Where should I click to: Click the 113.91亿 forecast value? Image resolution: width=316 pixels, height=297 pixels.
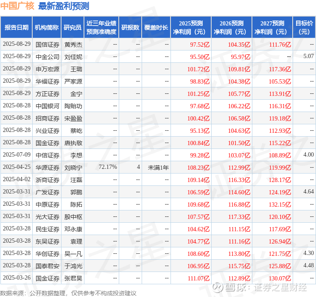coord(280,94)
